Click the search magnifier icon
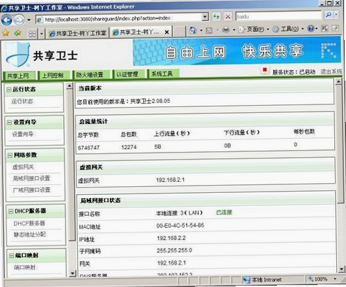Image resolution: width=346 pixels, height=287 pixels. click(328, 15)
